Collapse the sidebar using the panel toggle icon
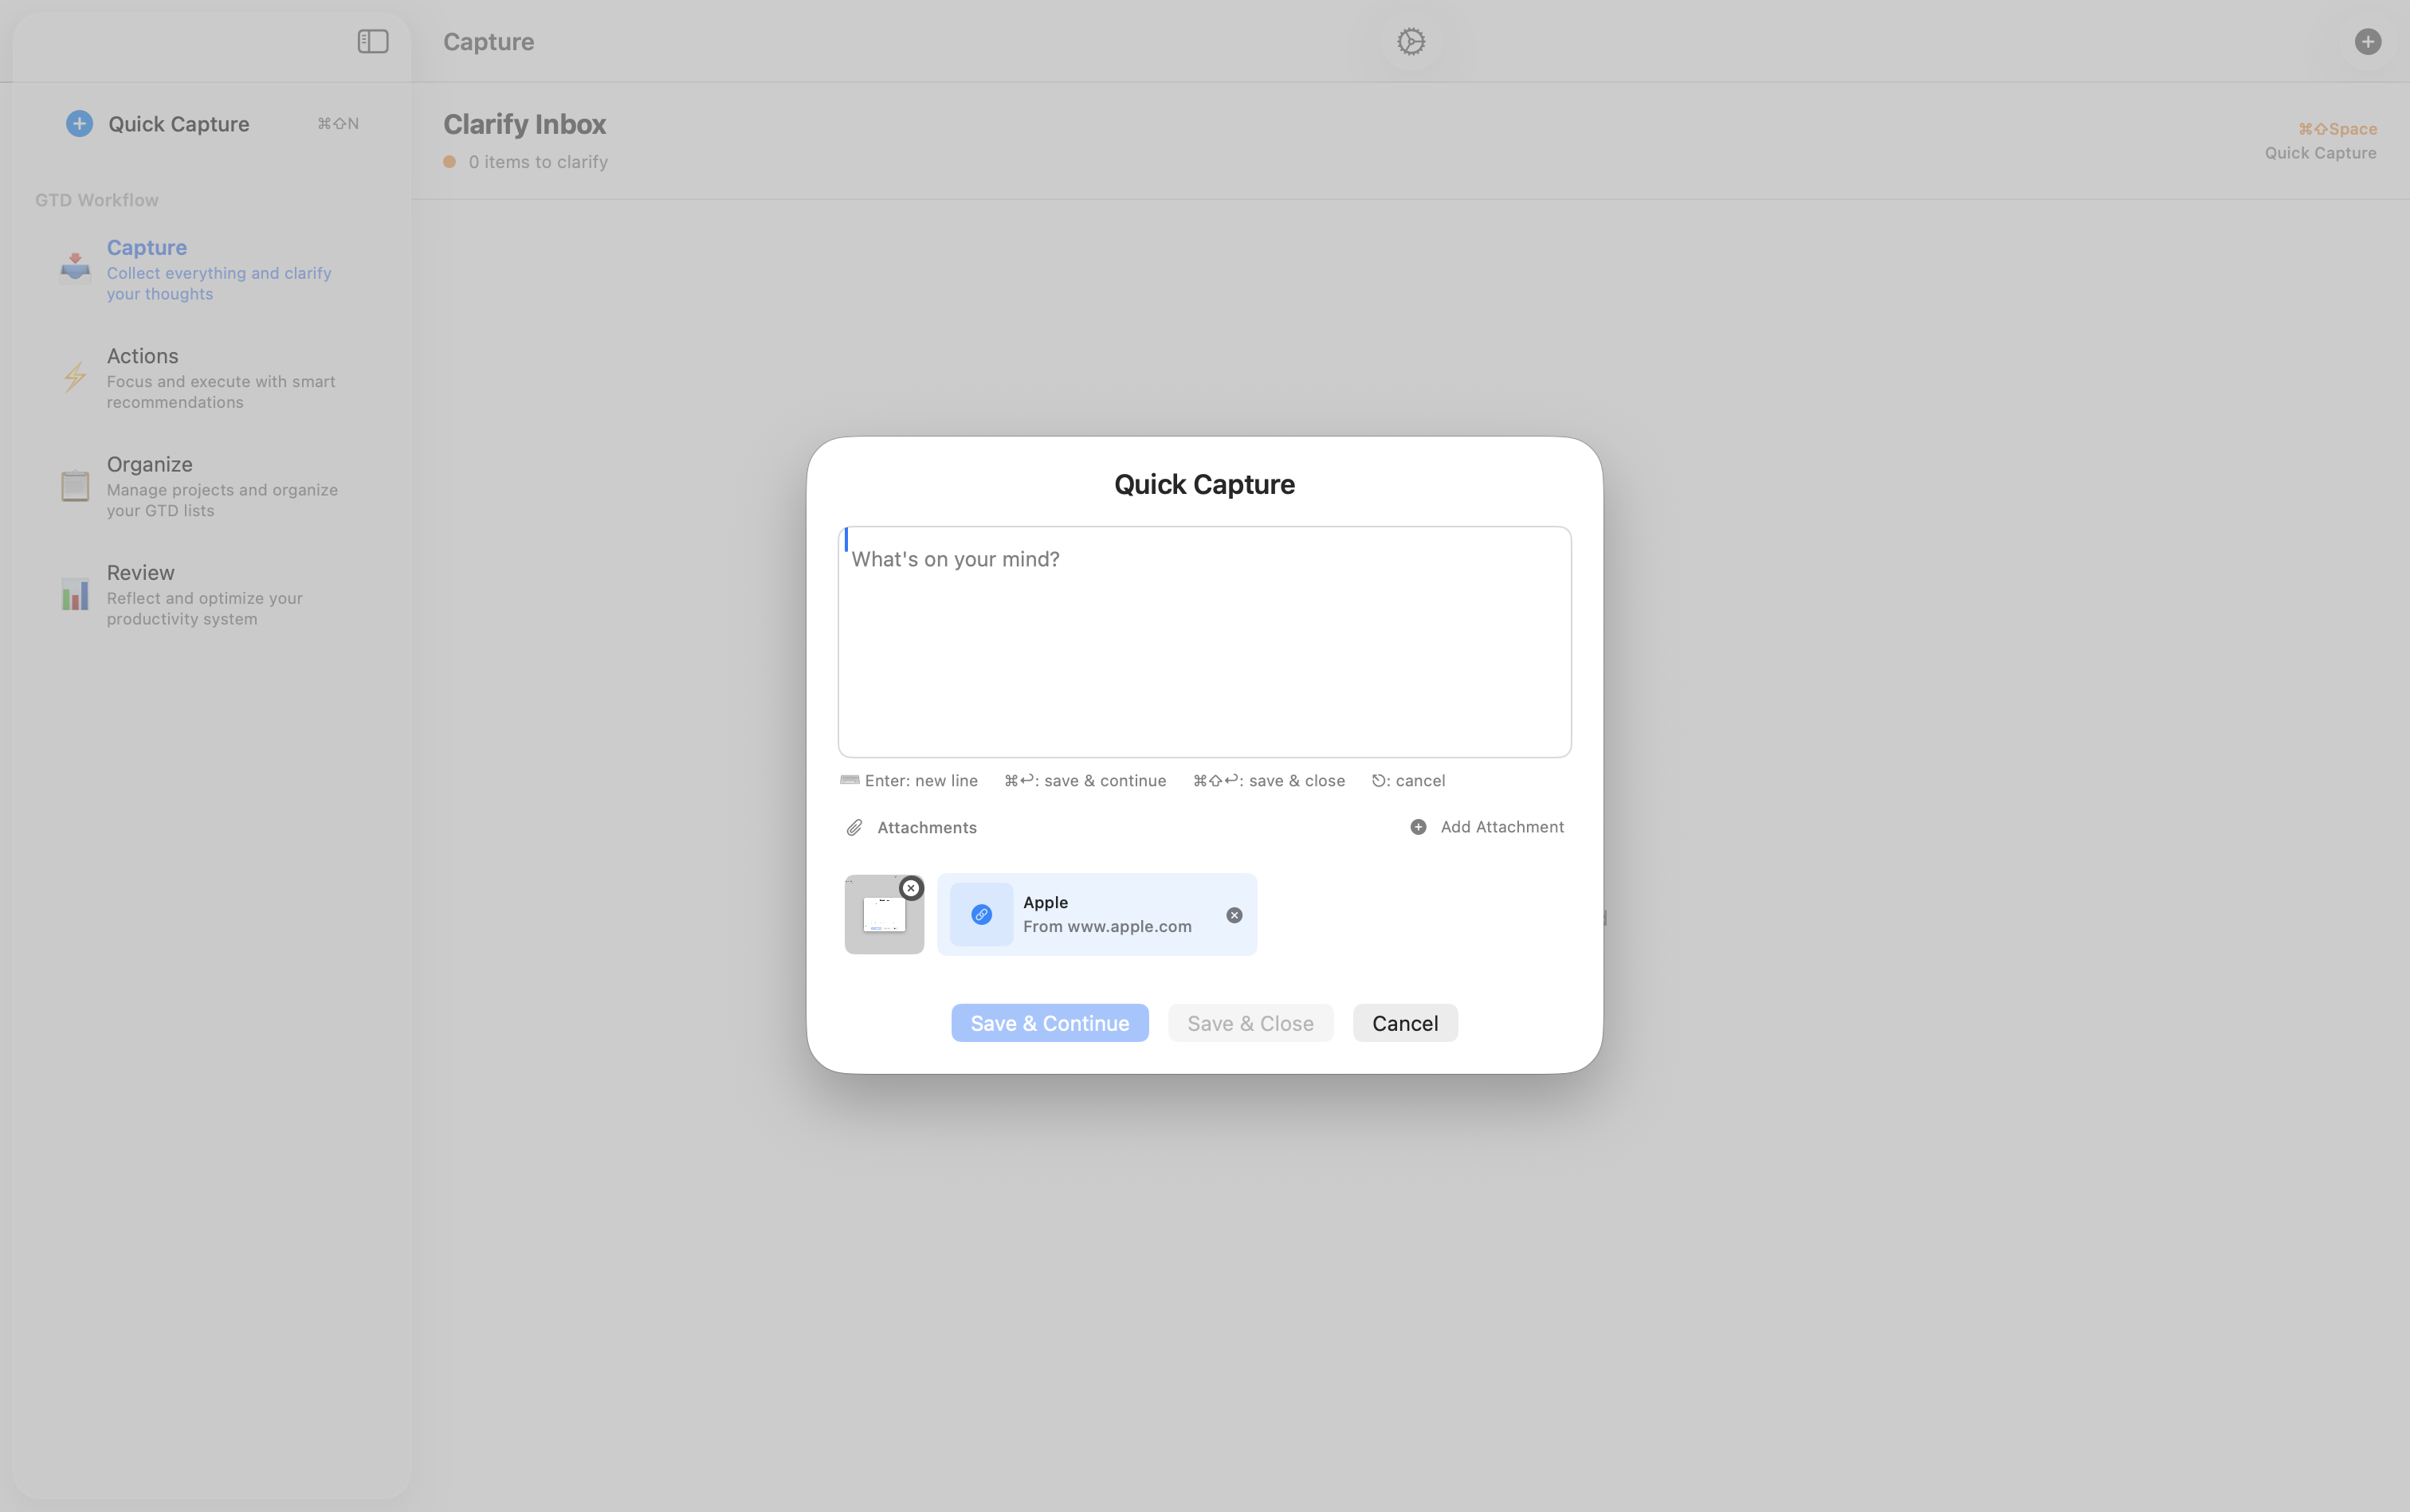Viewport: 2410px width, 1512px height. coord(372,42)
